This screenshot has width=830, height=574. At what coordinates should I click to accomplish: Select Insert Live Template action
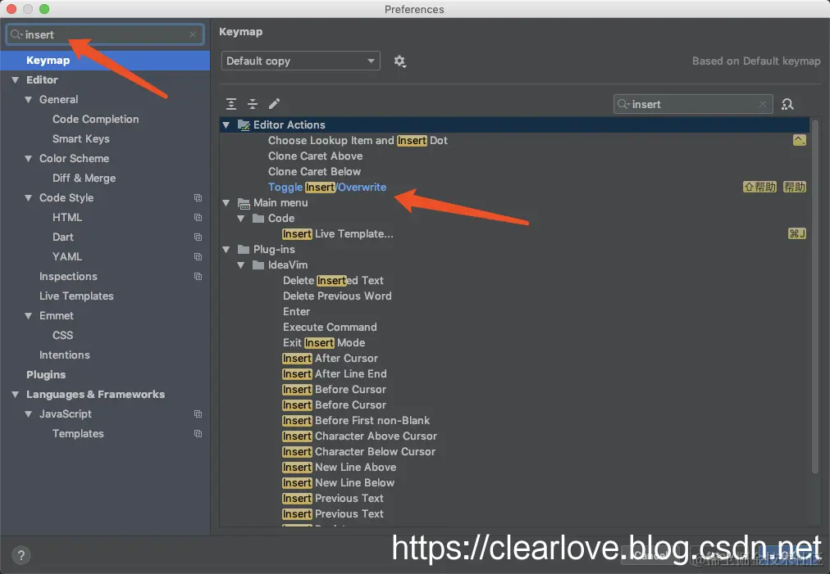click(x=338, y=234)
